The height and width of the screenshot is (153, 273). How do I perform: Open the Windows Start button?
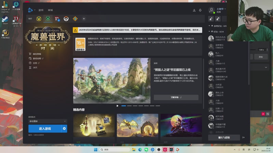(96, 150)
